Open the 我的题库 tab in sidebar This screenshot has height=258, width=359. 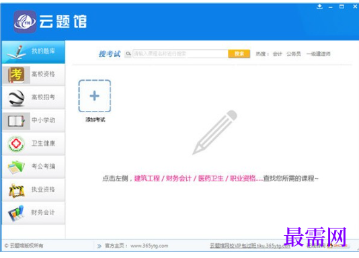coord(34,52)
